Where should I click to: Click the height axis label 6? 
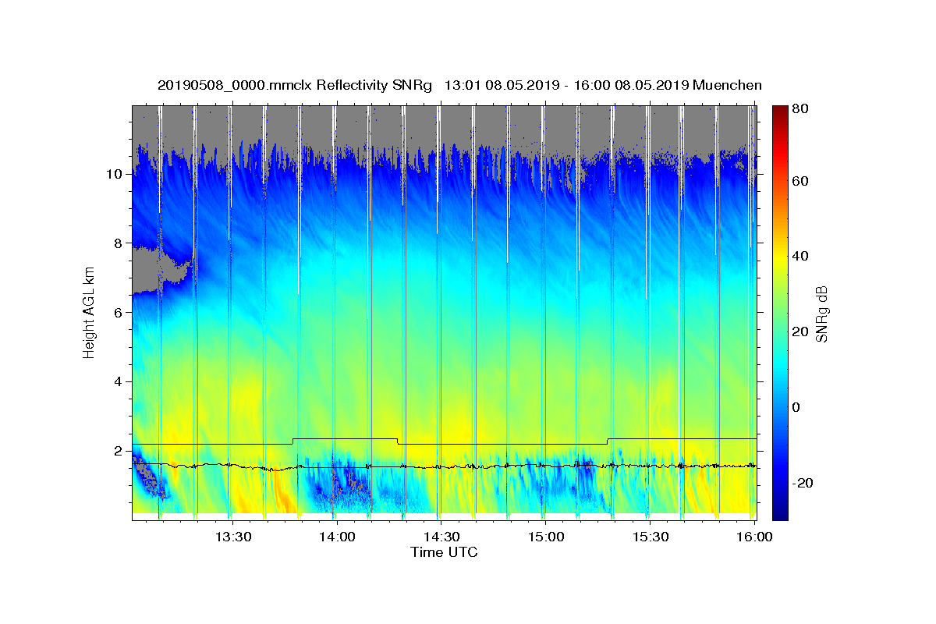(119, 312)
